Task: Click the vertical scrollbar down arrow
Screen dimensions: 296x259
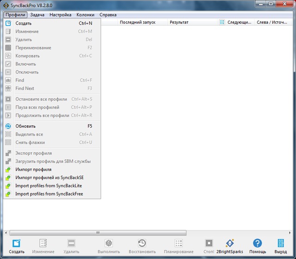Action: coord(292,226)
